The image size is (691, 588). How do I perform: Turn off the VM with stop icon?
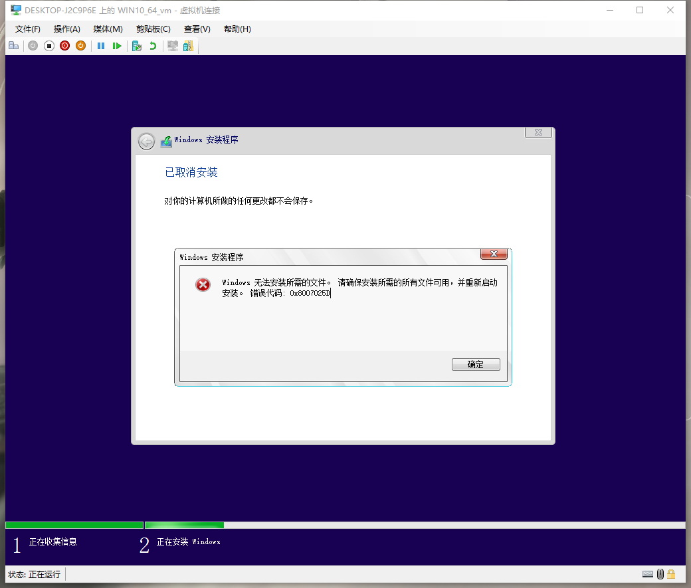[x=49, y=46]
